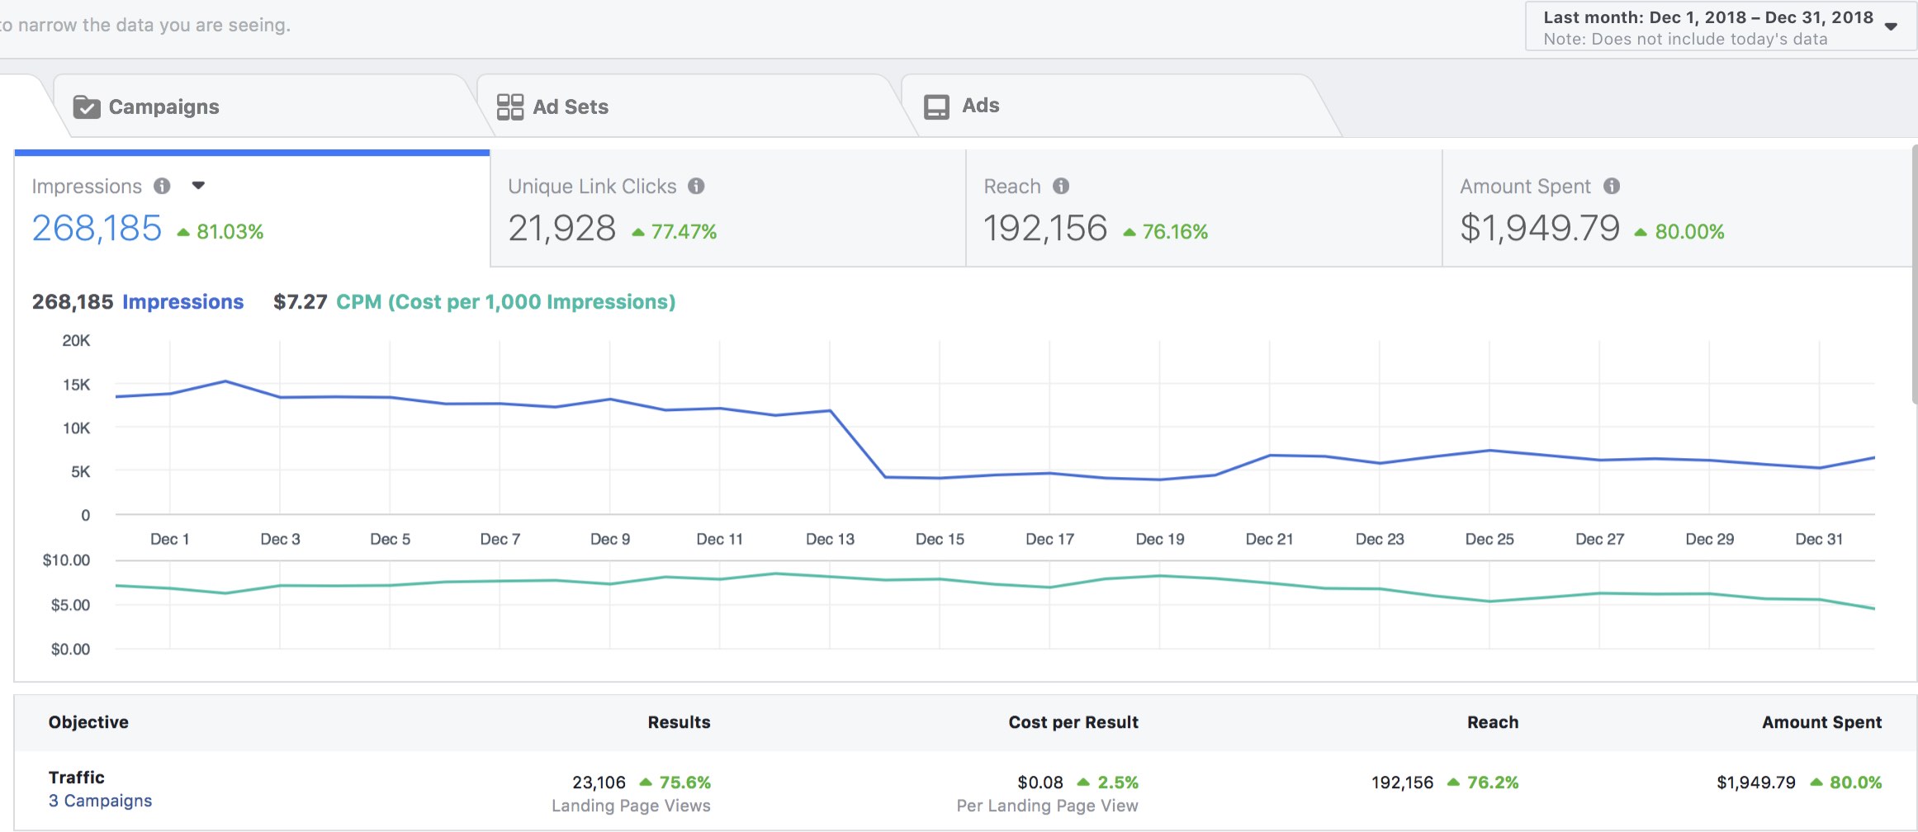Click the 21,928 unique link clicks value

562,229
